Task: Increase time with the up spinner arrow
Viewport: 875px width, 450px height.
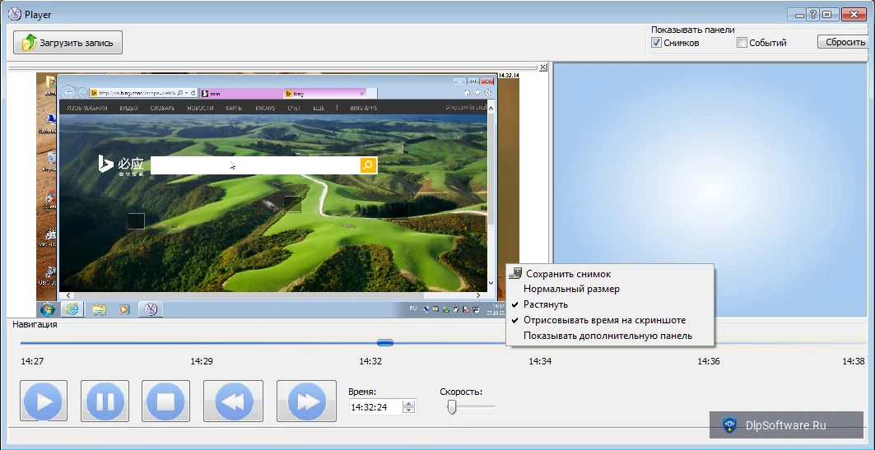Action: pos(409,404)
